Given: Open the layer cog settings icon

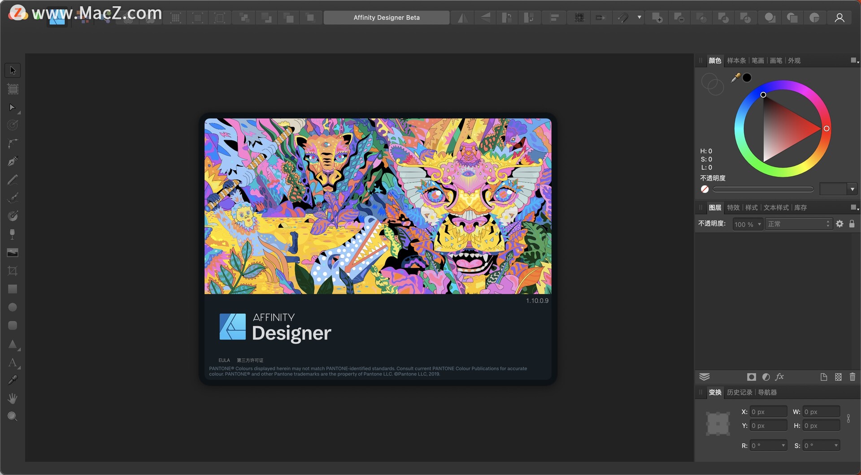Looking at the screenshot, I should (x=839, y=224).
